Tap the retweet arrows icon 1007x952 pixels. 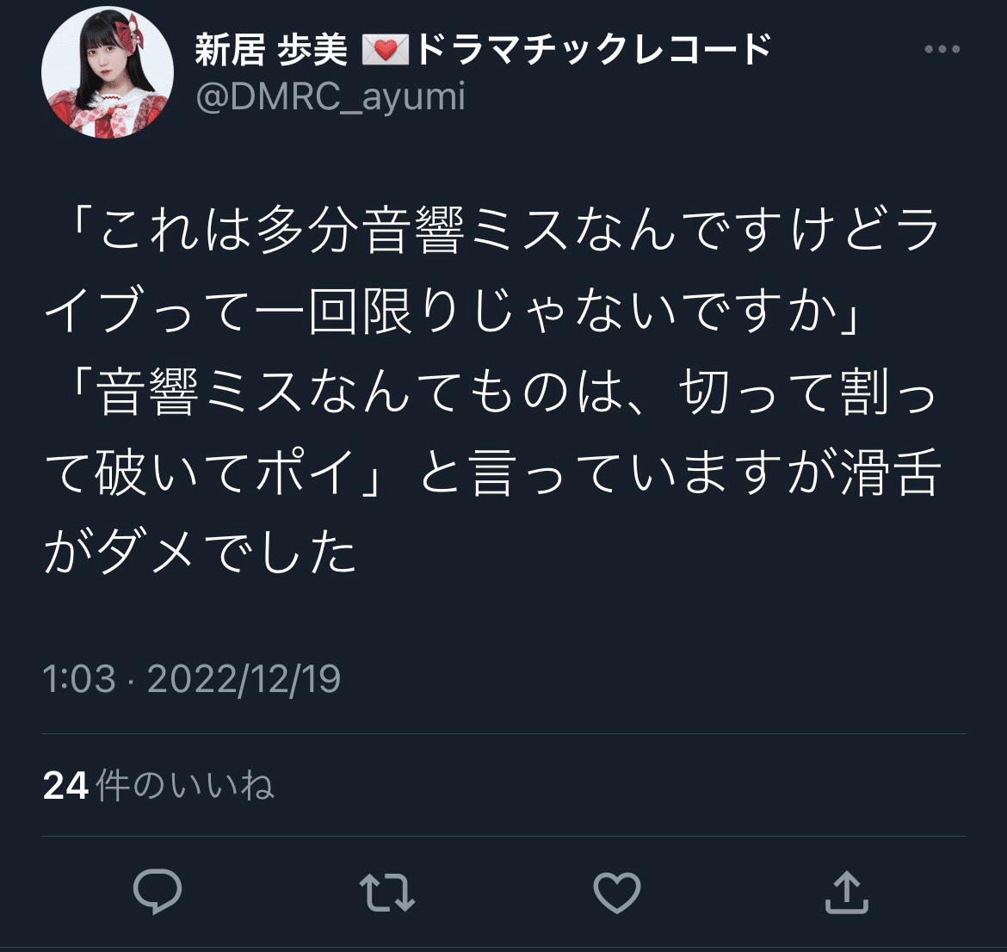(387, 892)
